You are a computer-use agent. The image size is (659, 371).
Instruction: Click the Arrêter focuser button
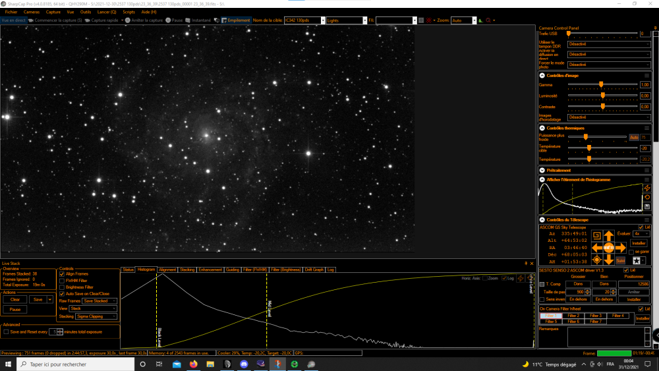[634, 292]
